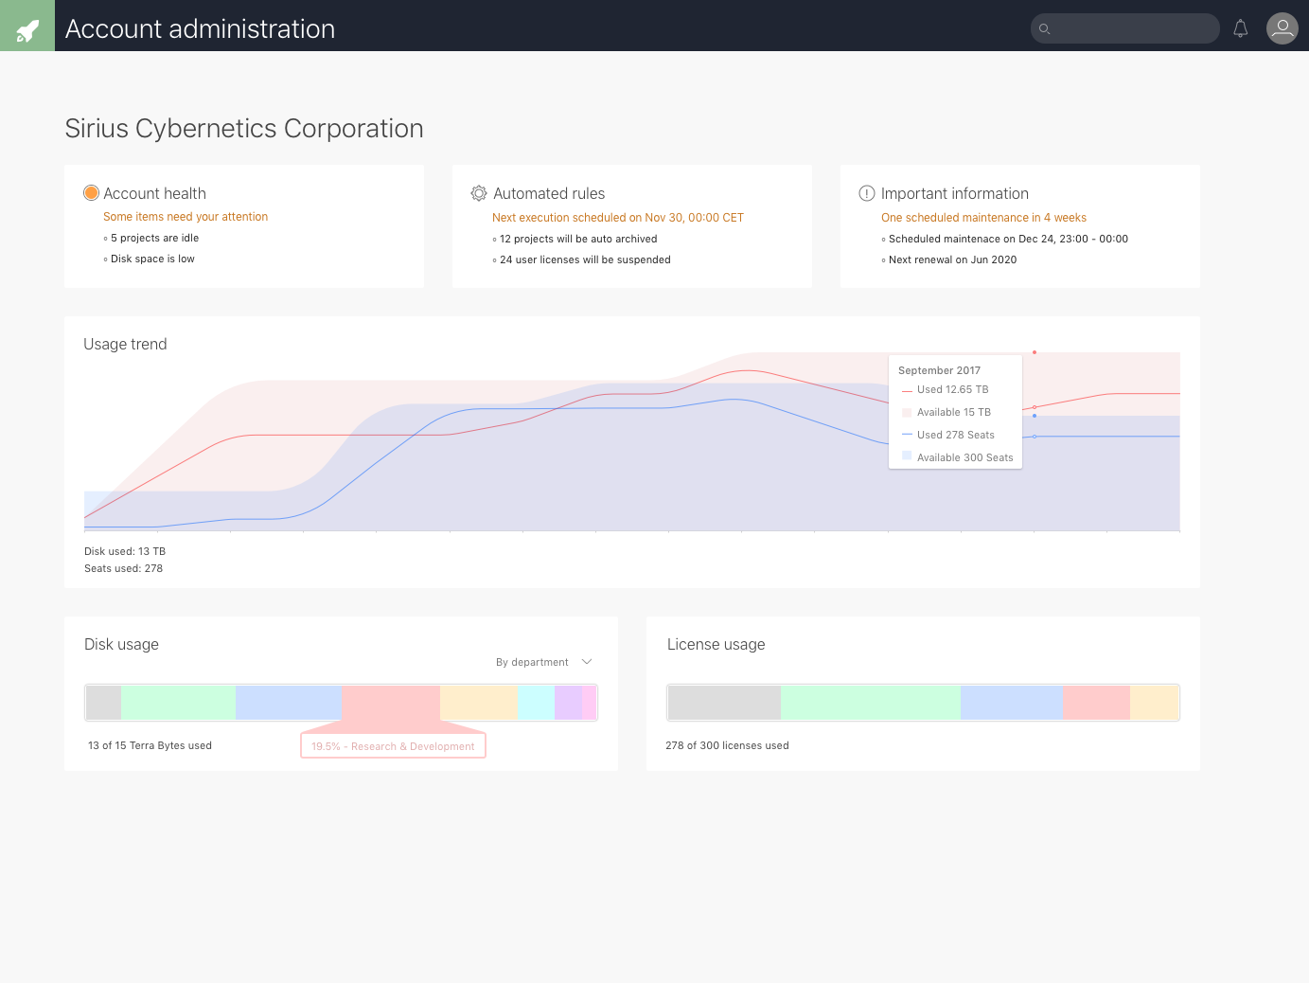Image resolution: width=1309 pixels, height=983 pixels.
Task: Click the 19.5% Research & Development label
Action: [392, 745]
